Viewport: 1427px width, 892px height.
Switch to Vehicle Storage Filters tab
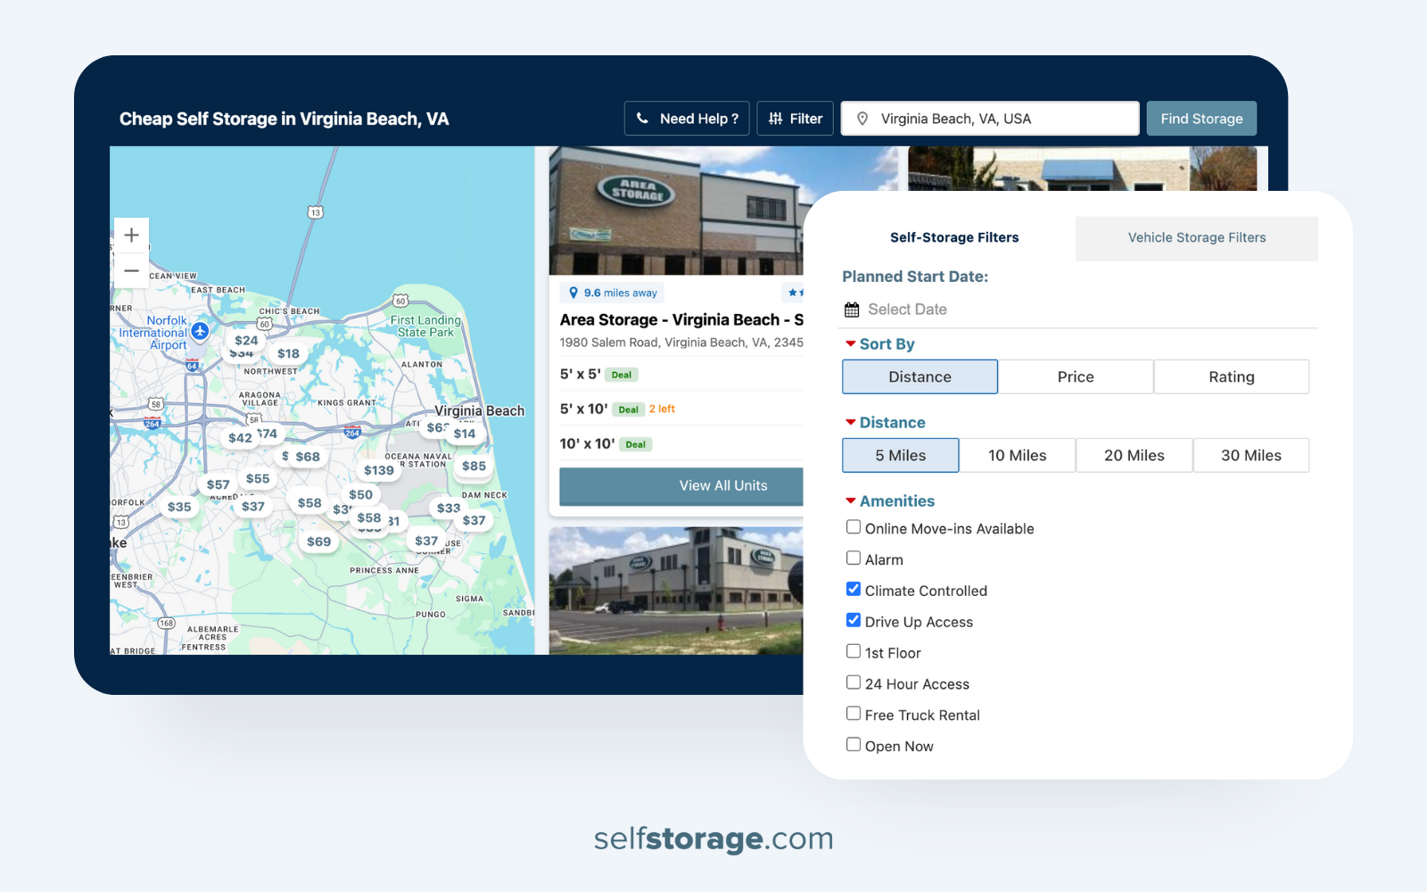1196,237
